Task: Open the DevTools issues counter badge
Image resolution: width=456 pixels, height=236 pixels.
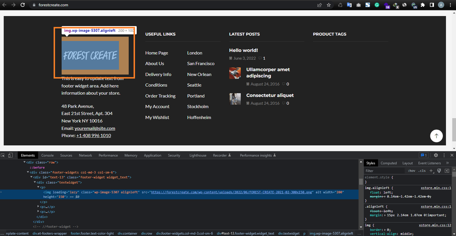Action: pos(424,155)
